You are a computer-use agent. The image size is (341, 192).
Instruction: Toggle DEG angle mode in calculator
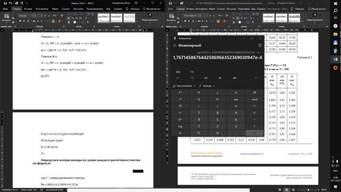coord(178,72)
